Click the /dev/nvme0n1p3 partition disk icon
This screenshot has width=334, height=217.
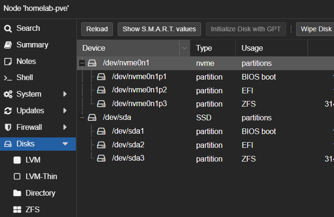click(x=101, y=104)
